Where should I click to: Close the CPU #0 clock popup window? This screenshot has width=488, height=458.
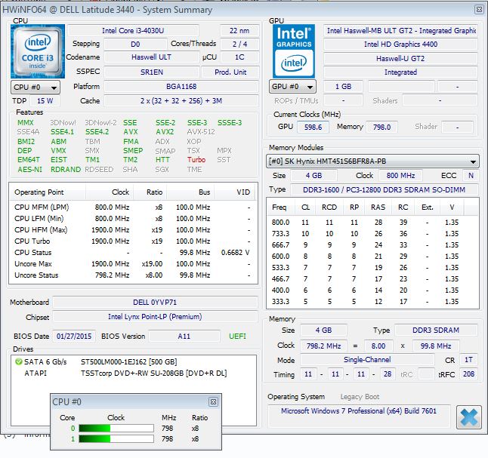213,401
